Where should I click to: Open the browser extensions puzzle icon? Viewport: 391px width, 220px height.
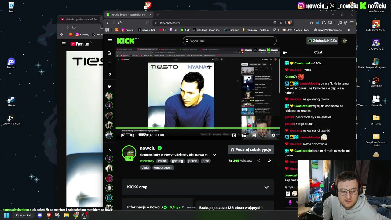pos(324,23)
